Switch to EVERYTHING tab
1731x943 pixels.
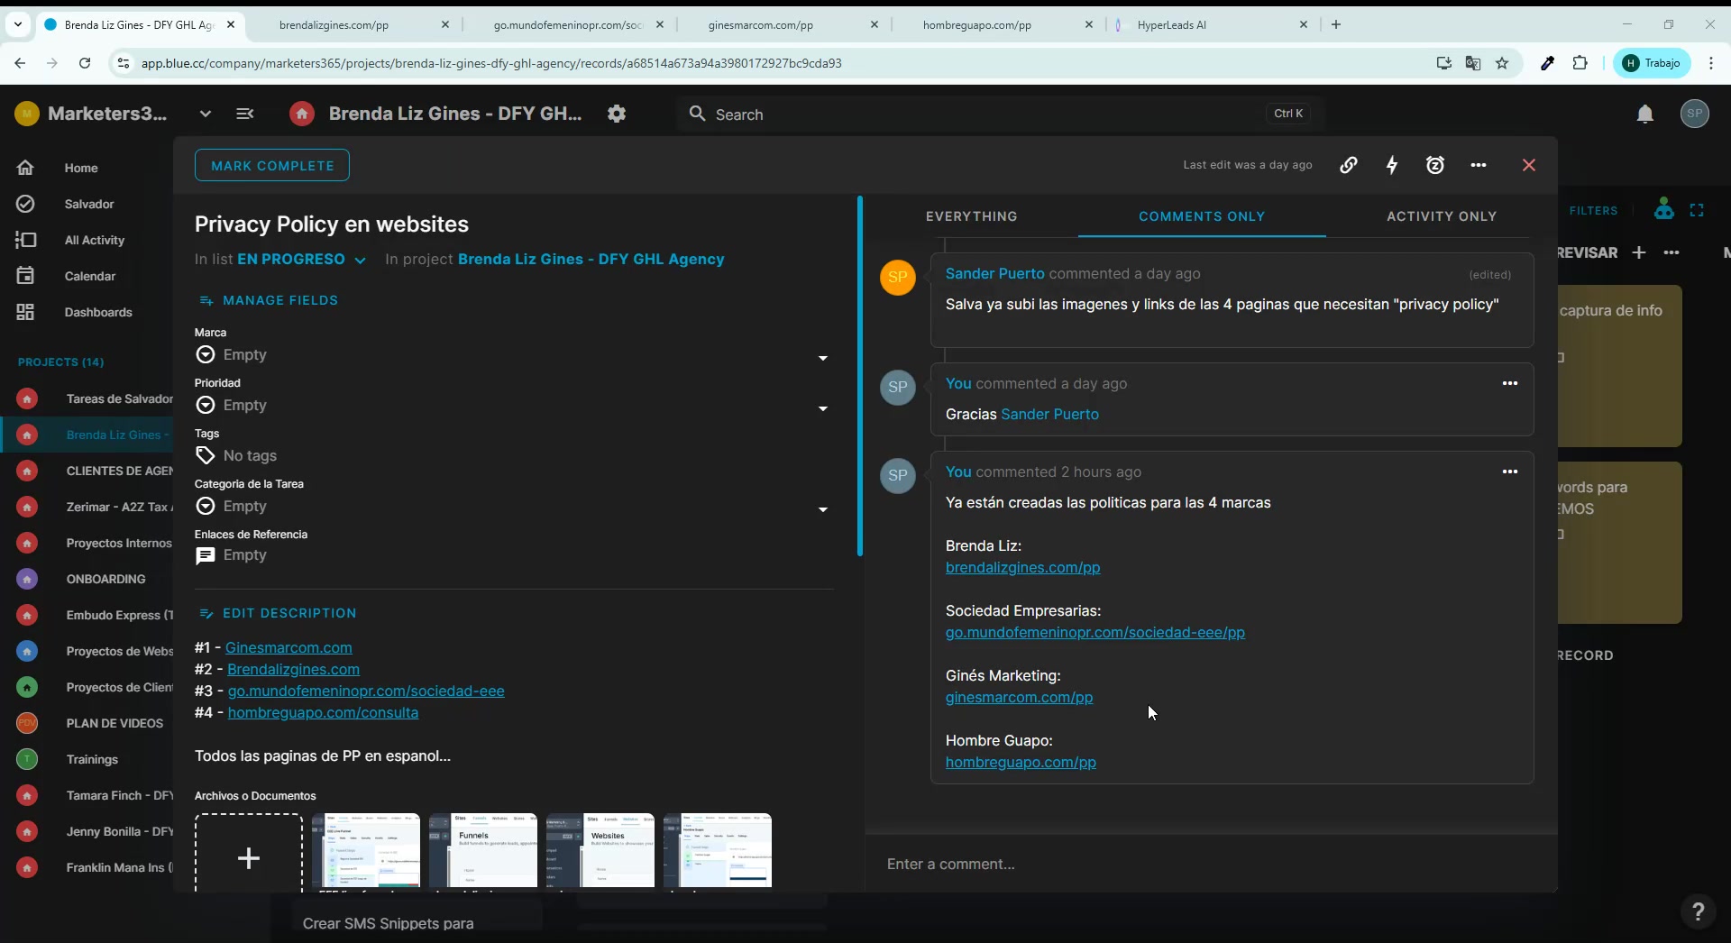click(971, 216)
